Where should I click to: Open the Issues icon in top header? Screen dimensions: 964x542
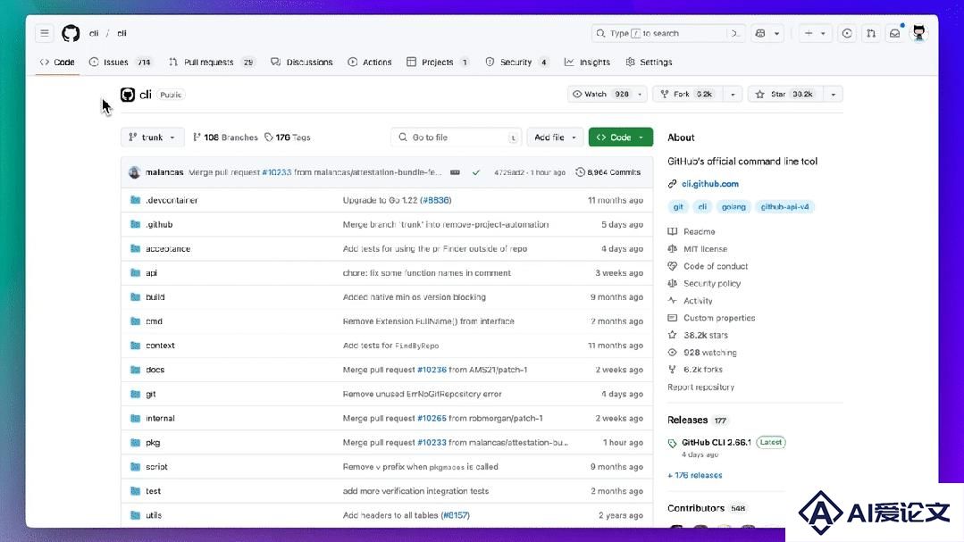[847, 33]
